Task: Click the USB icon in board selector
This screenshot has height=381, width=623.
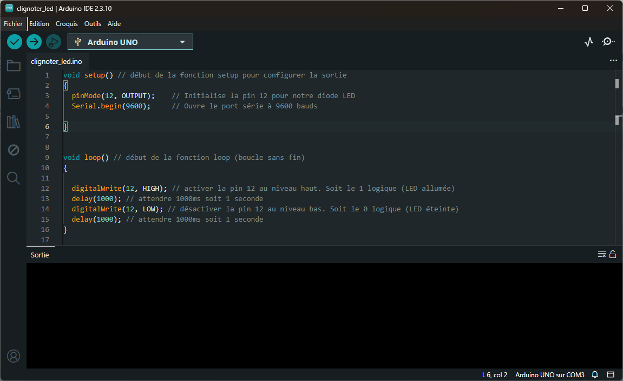Action: tap(78, 42)
